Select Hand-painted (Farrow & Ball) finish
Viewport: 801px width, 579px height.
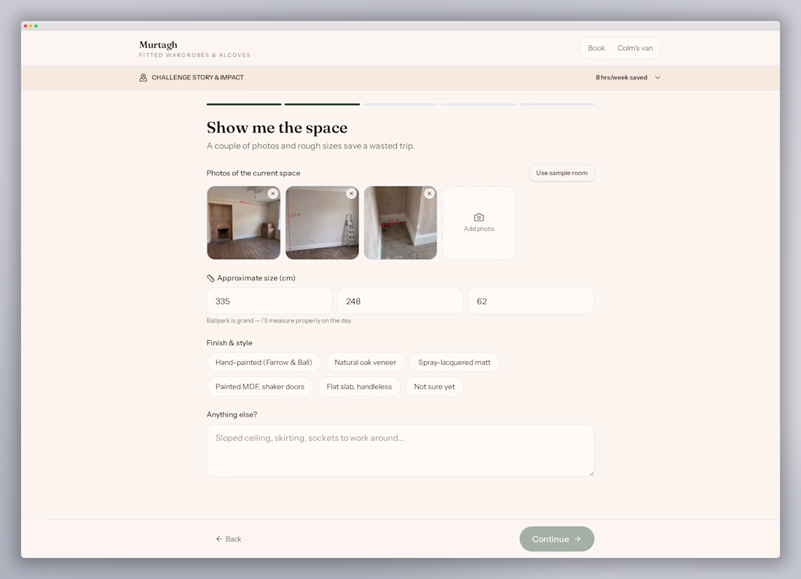tap(264, 362)
